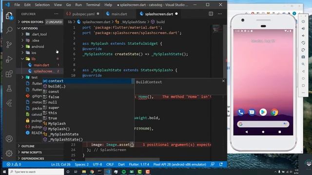Open the Search view in activity bar
312x175 pixels.
[x=9, y=30]
